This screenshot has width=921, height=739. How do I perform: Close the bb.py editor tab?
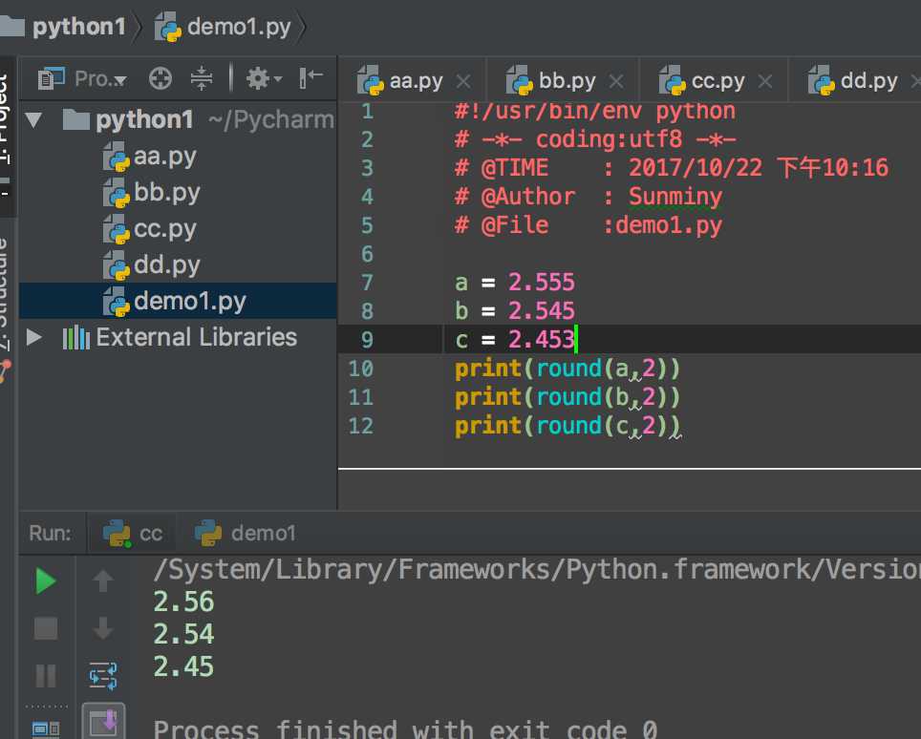[616, 81]
